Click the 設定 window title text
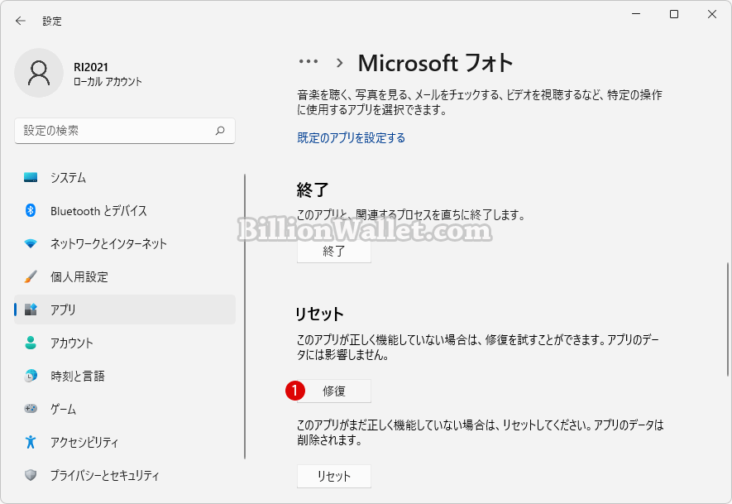The image size is (732, 504). point(52,21)
